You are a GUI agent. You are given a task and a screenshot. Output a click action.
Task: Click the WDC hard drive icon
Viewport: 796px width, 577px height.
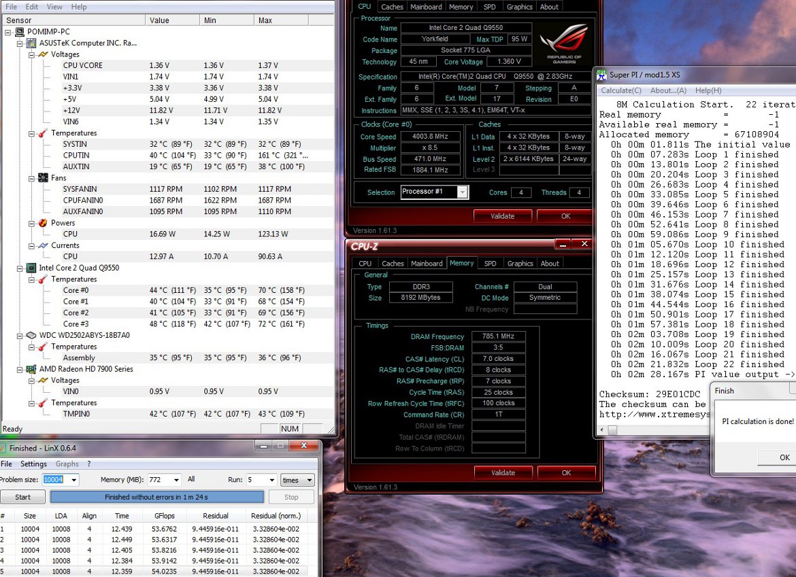[x=31, y=335]
